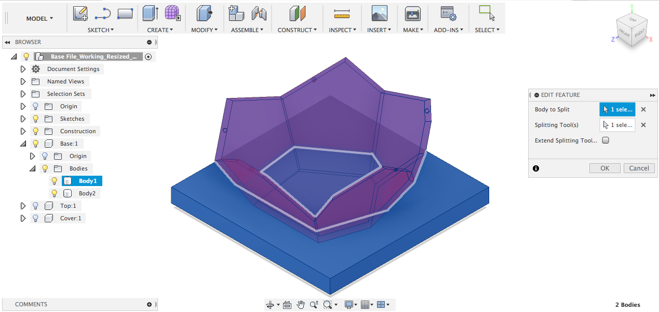The width and height of the screenshot is (659, 312).
Task: Open the 3D Print make icon
Action: [x=412, y=13]
